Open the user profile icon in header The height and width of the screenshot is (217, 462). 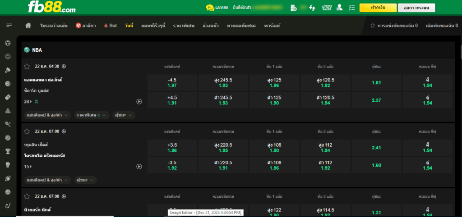(339, 8)
